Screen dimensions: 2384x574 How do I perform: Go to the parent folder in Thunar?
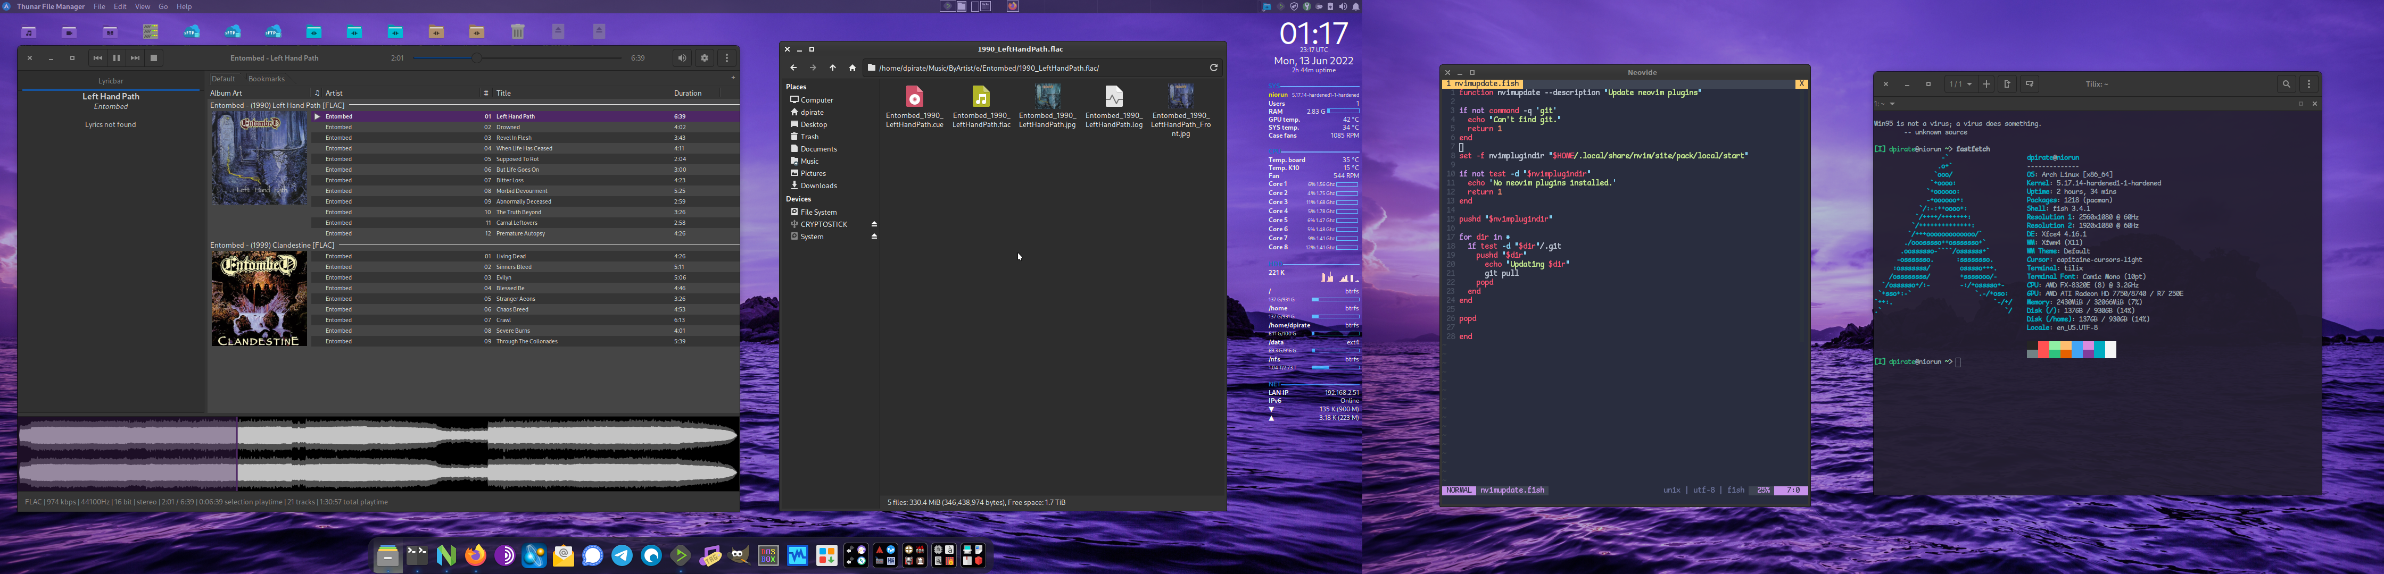(x=833, y=67)
